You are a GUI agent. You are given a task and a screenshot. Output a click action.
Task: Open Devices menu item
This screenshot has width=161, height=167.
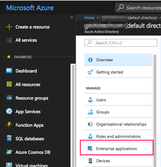pyautogui.click(x=118, y=161)
